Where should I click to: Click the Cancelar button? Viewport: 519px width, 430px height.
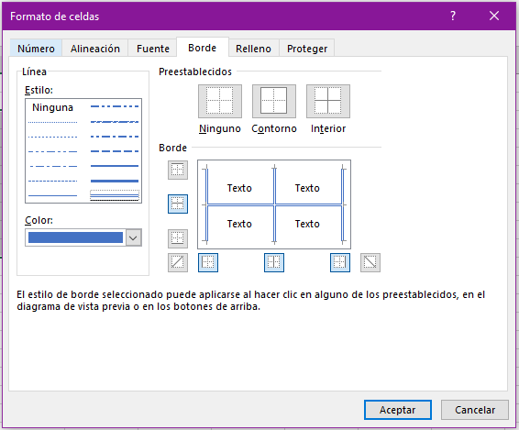(x=475, y=410)
